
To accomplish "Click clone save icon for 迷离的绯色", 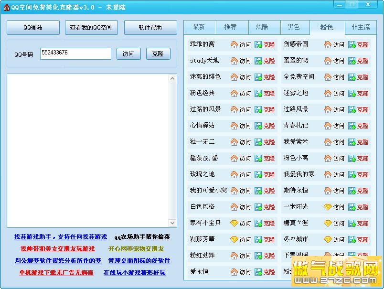I will (x=258, y=77).
